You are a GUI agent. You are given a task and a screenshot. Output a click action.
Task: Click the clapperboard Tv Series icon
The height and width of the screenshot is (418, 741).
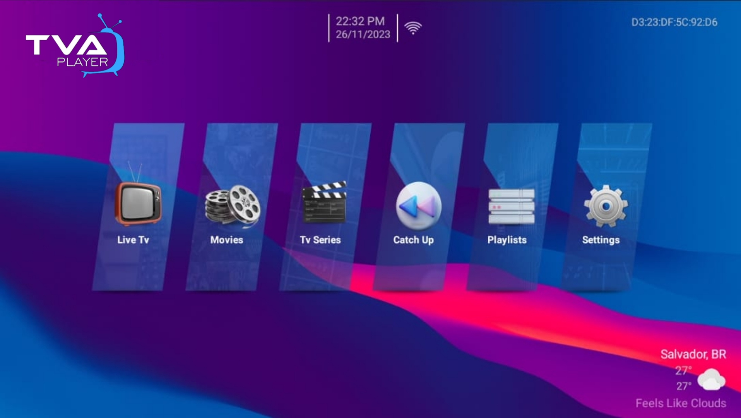[x=324, y=202]
